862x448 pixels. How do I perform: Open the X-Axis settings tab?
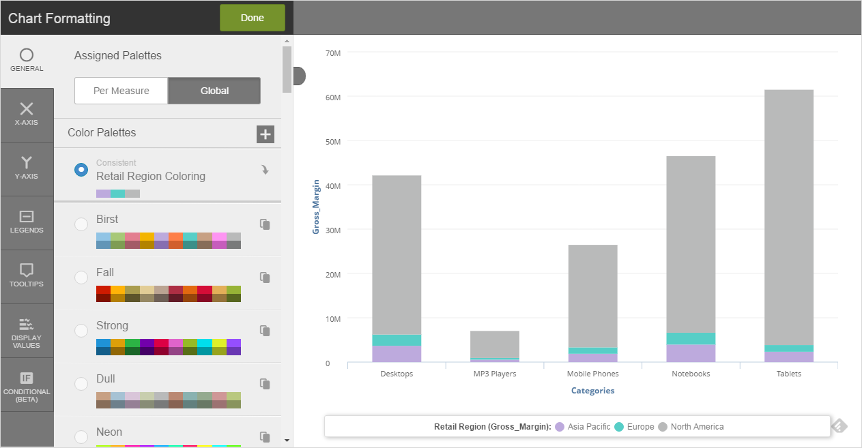(x=27, y=115)
